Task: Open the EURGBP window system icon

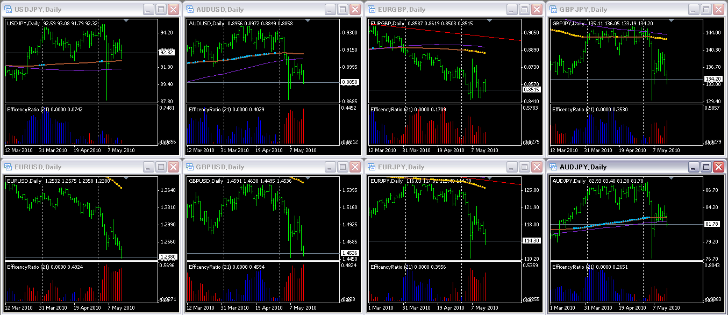Action: click(372, 10)
